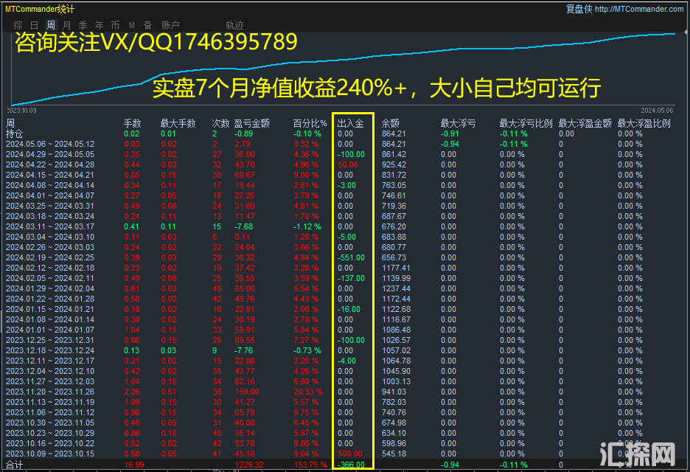Select the M magic number tab
This screenshot has height=472, width=690.
pyautogui.click(x=131, y=24)
